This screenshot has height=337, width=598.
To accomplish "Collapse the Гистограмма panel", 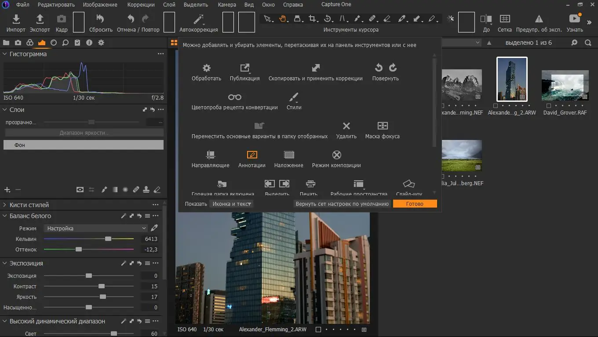I will click(x=4, y=54).
